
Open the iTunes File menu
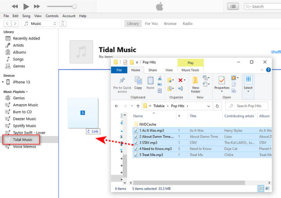pyautogui.click(x=6, y=16)
